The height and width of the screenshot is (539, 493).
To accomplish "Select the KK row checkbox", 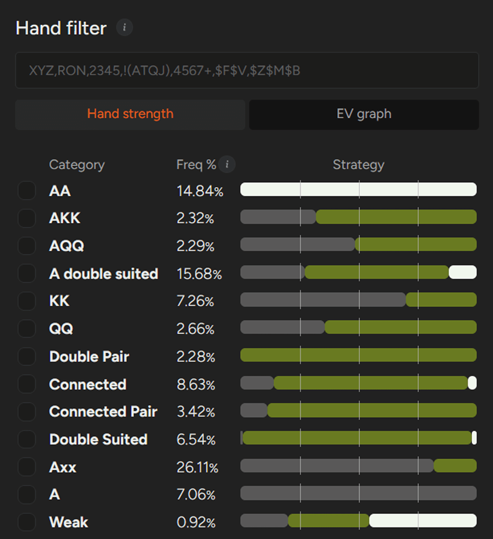I will [x=27, y=301].
